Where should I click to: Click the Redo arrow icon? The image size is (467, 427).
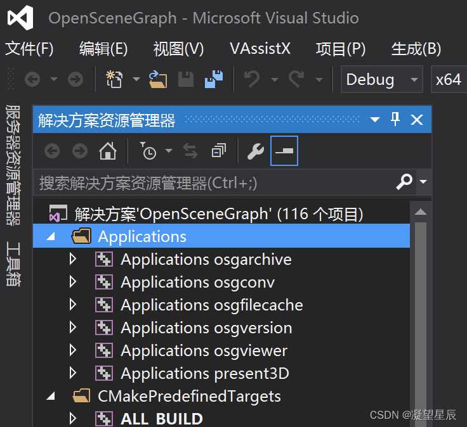[x=297, y=79]
